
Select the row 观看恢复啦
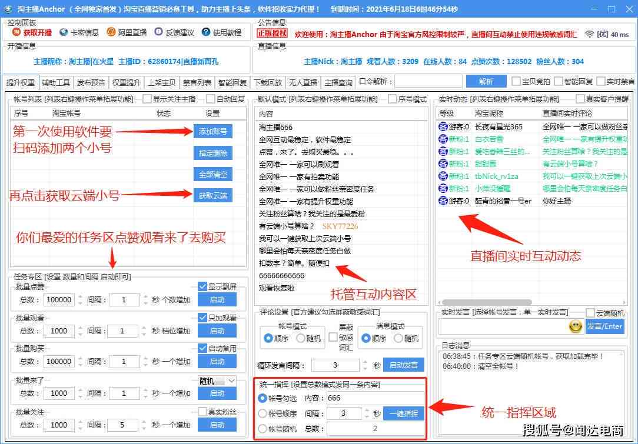(341, 288)
